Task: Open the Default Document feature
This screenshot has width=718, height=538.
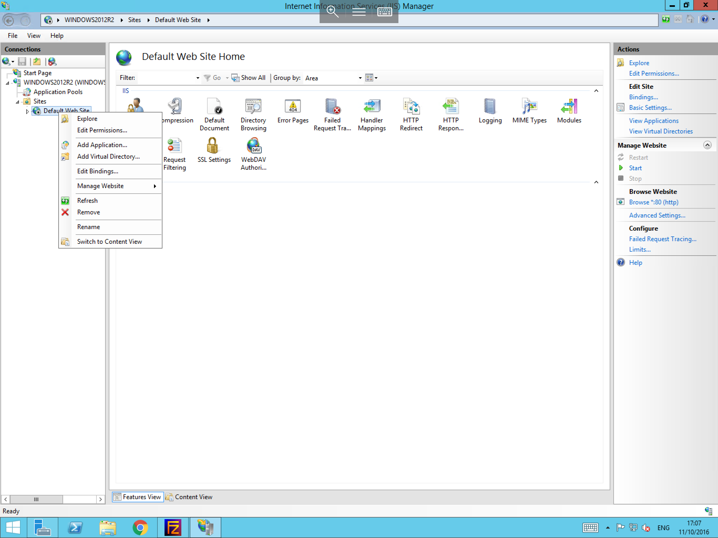Action: click(214, 115)
